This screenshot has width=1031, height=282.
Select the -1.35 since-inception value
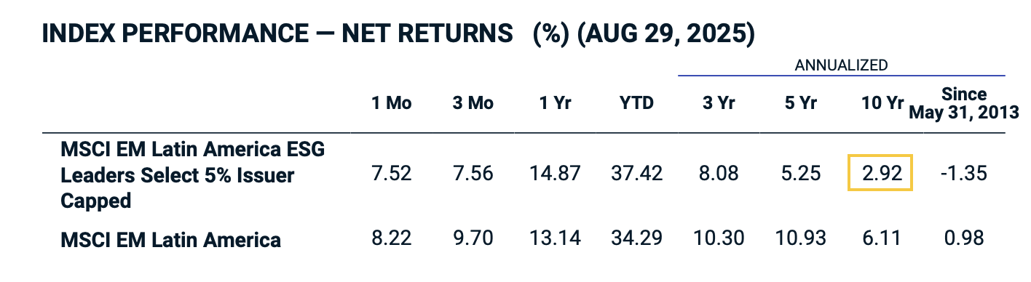tap(963, 174)
